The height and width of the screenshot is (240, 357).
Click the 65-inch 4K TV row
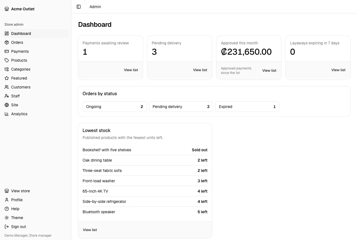click(x=145, y=191)
